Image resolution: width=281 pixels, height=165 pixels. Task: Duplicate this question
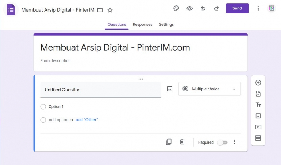pos(169,142)
